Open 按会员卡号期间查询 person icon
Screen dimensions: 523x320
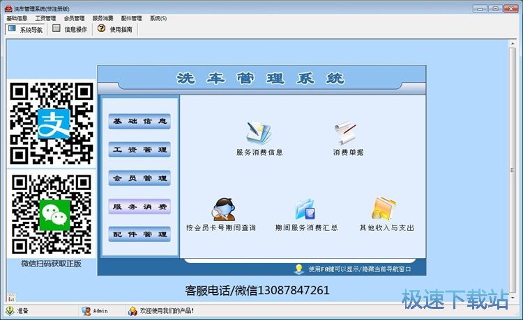[225, 209]
